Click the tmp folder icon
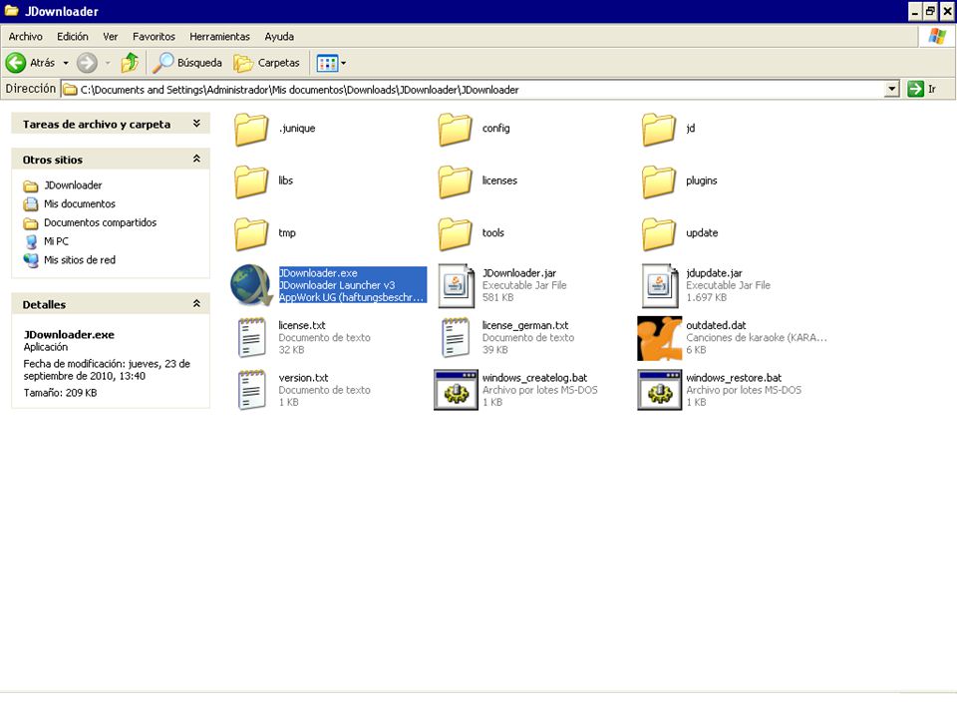Image resolution: width=957 pixels, height=718 pixels. (x=251, y=233)
